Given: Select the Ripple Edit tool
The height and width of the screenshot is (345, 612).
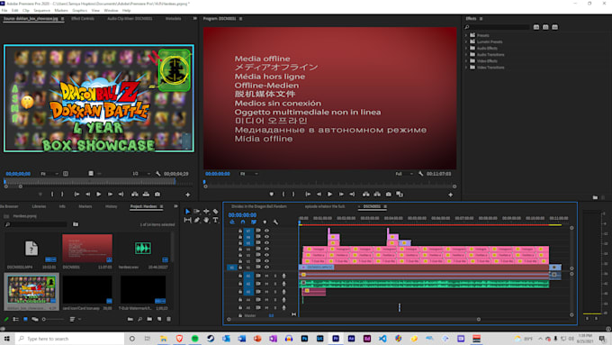Looking at the screenshot, I should (x=206, y=212).
